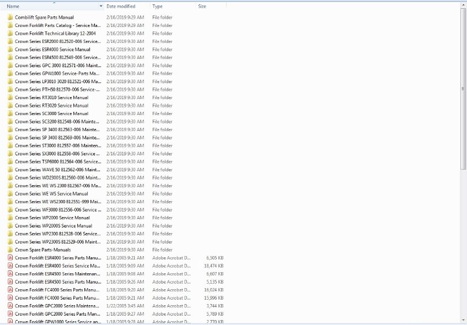The height and width of the screenshot is (325, 467).
Task: Click "Crown Series WAVE 50 812562-006 Maint..." folder name
Action: (57, 170)
